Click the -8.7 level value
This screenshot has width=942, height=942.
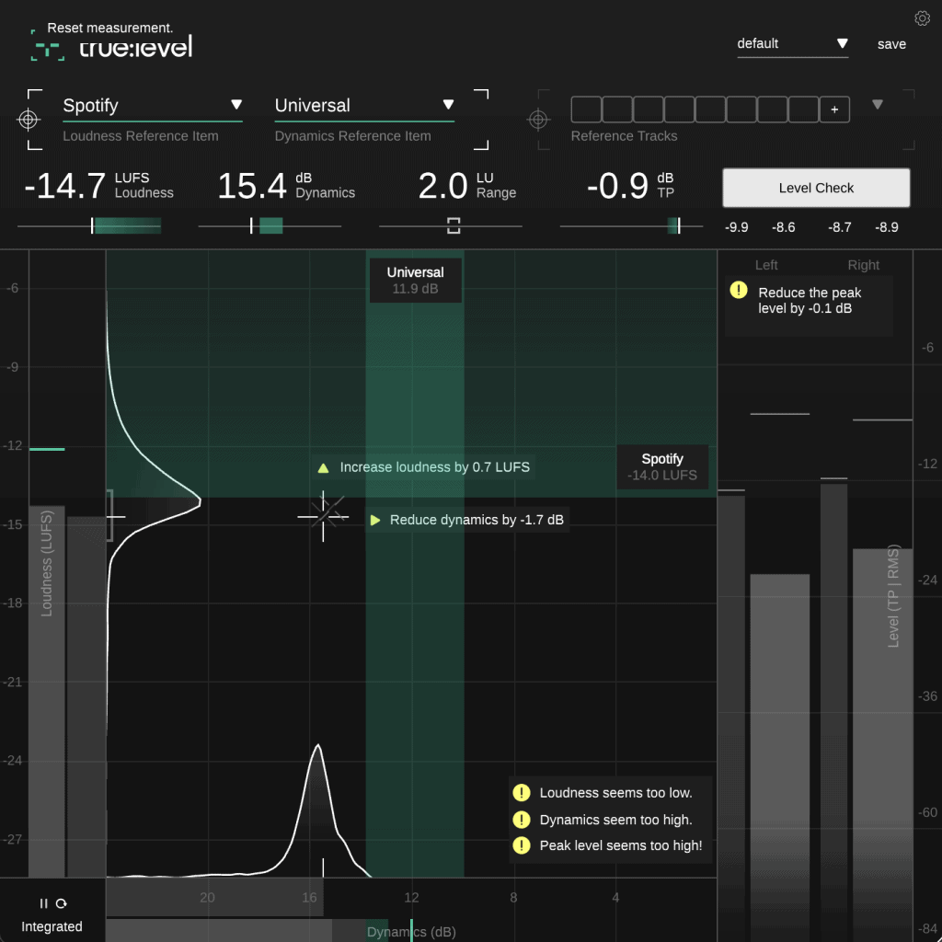[839, 228]
